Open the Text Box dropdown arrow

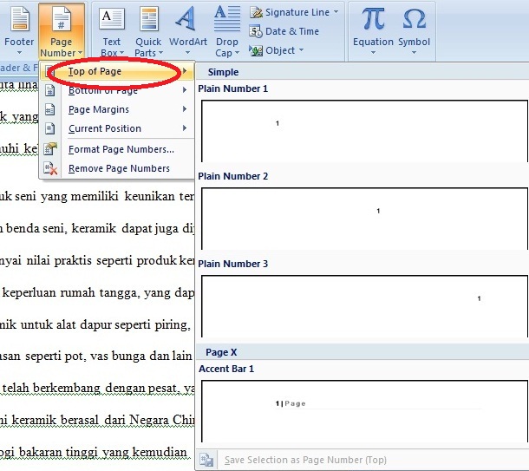pos(121,53)
